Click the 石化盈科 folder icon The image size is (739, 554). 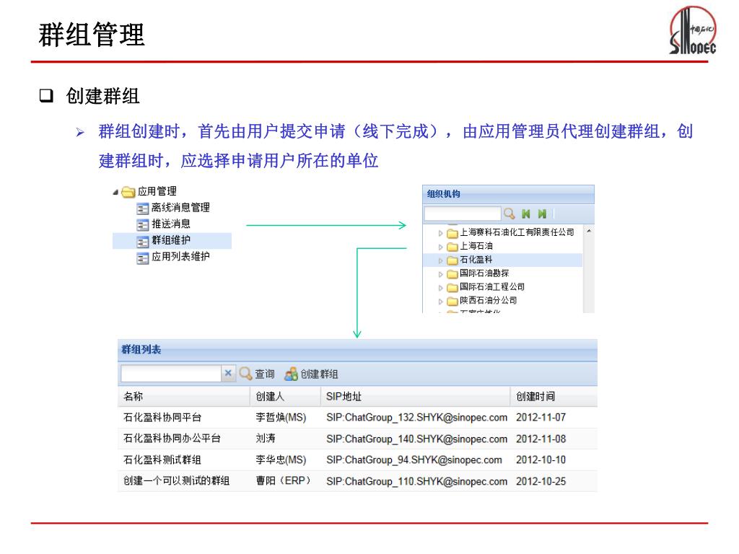point(452,260)
